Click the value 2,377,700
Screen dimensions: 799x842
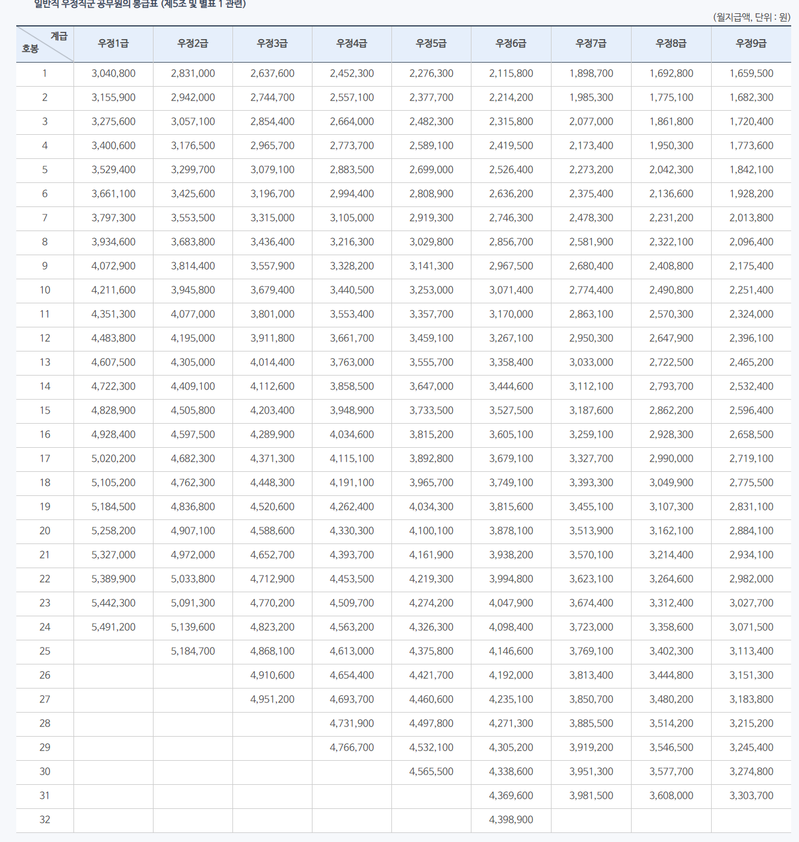[x=431, y=98]
